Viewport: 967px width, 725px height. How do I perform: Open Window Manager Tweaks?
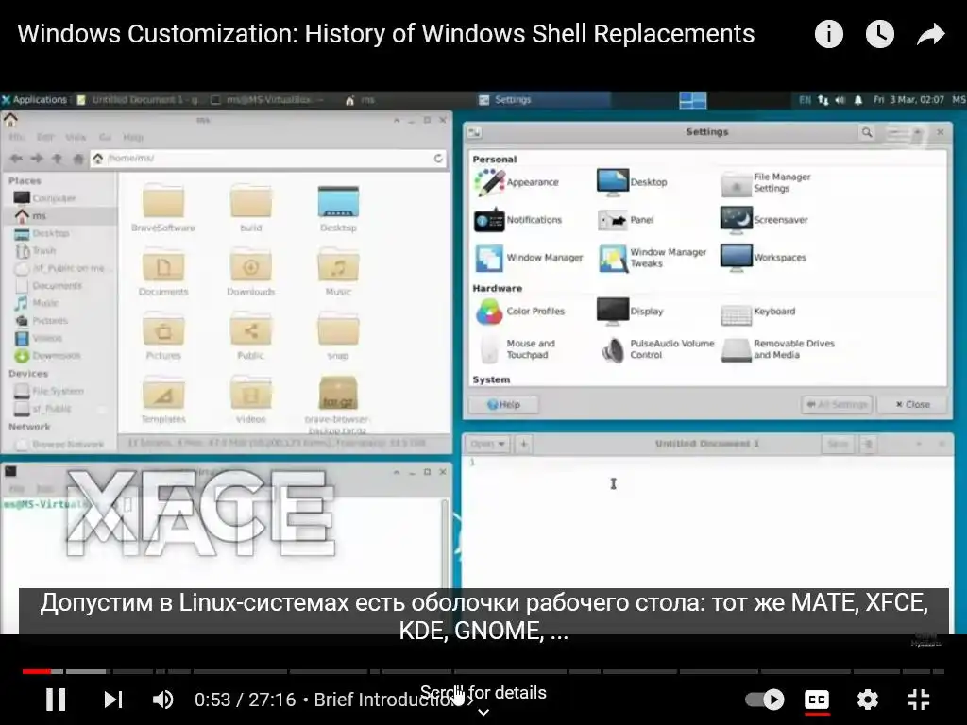pyautogui.click(x=652, y=258)
